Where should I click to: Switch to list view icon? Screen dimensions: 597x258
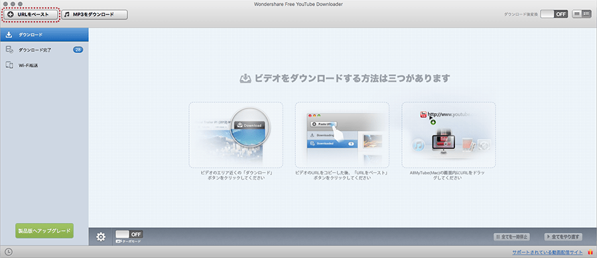[x=586, y=14]
